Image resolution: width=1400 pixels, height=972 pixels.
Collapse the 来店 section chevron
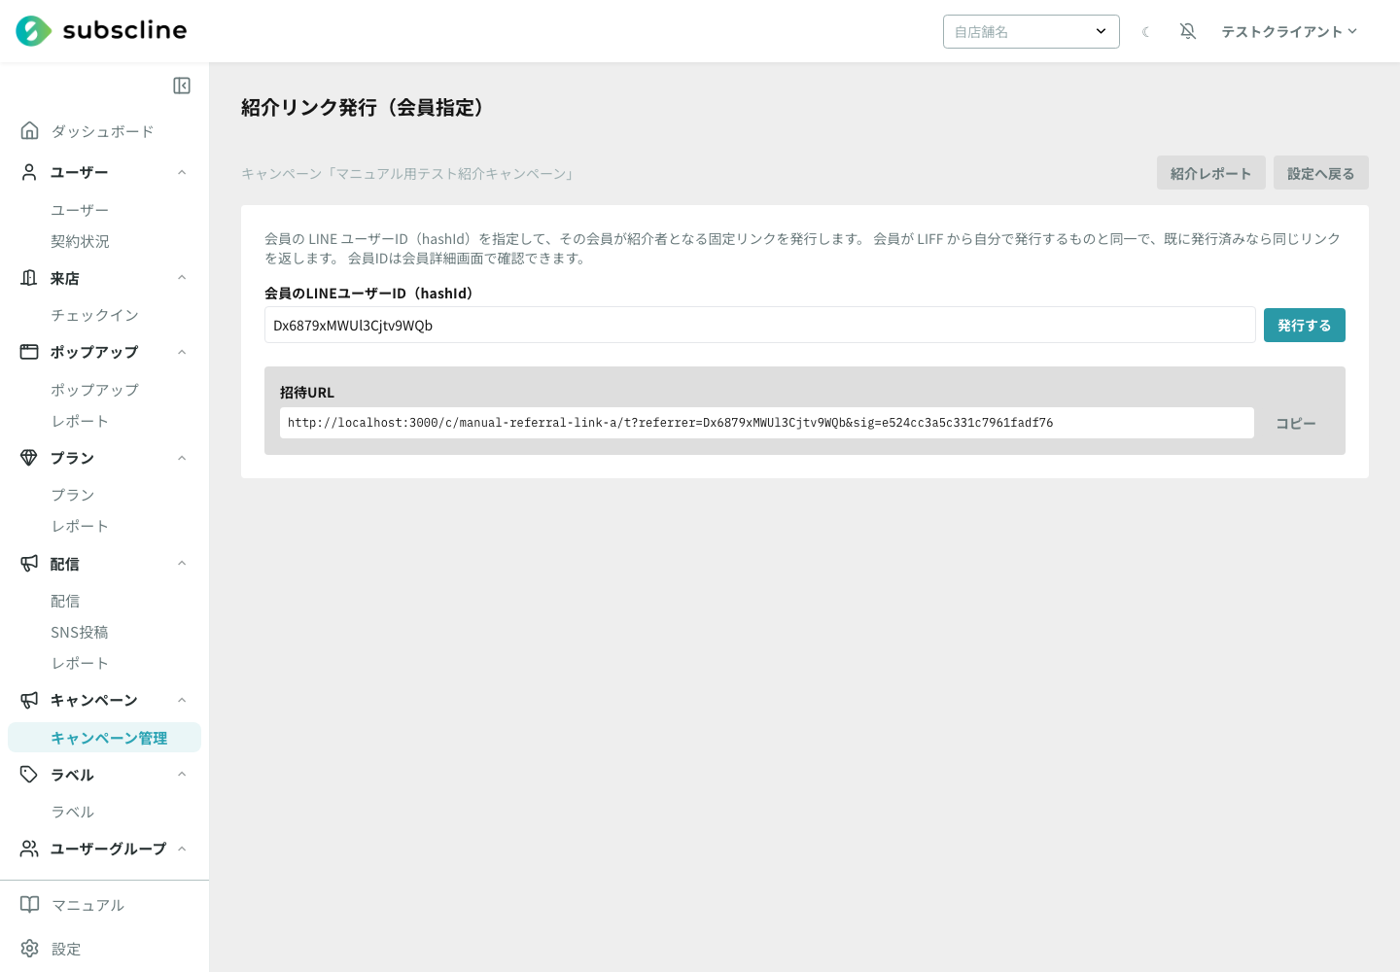[x=182, y=278]
